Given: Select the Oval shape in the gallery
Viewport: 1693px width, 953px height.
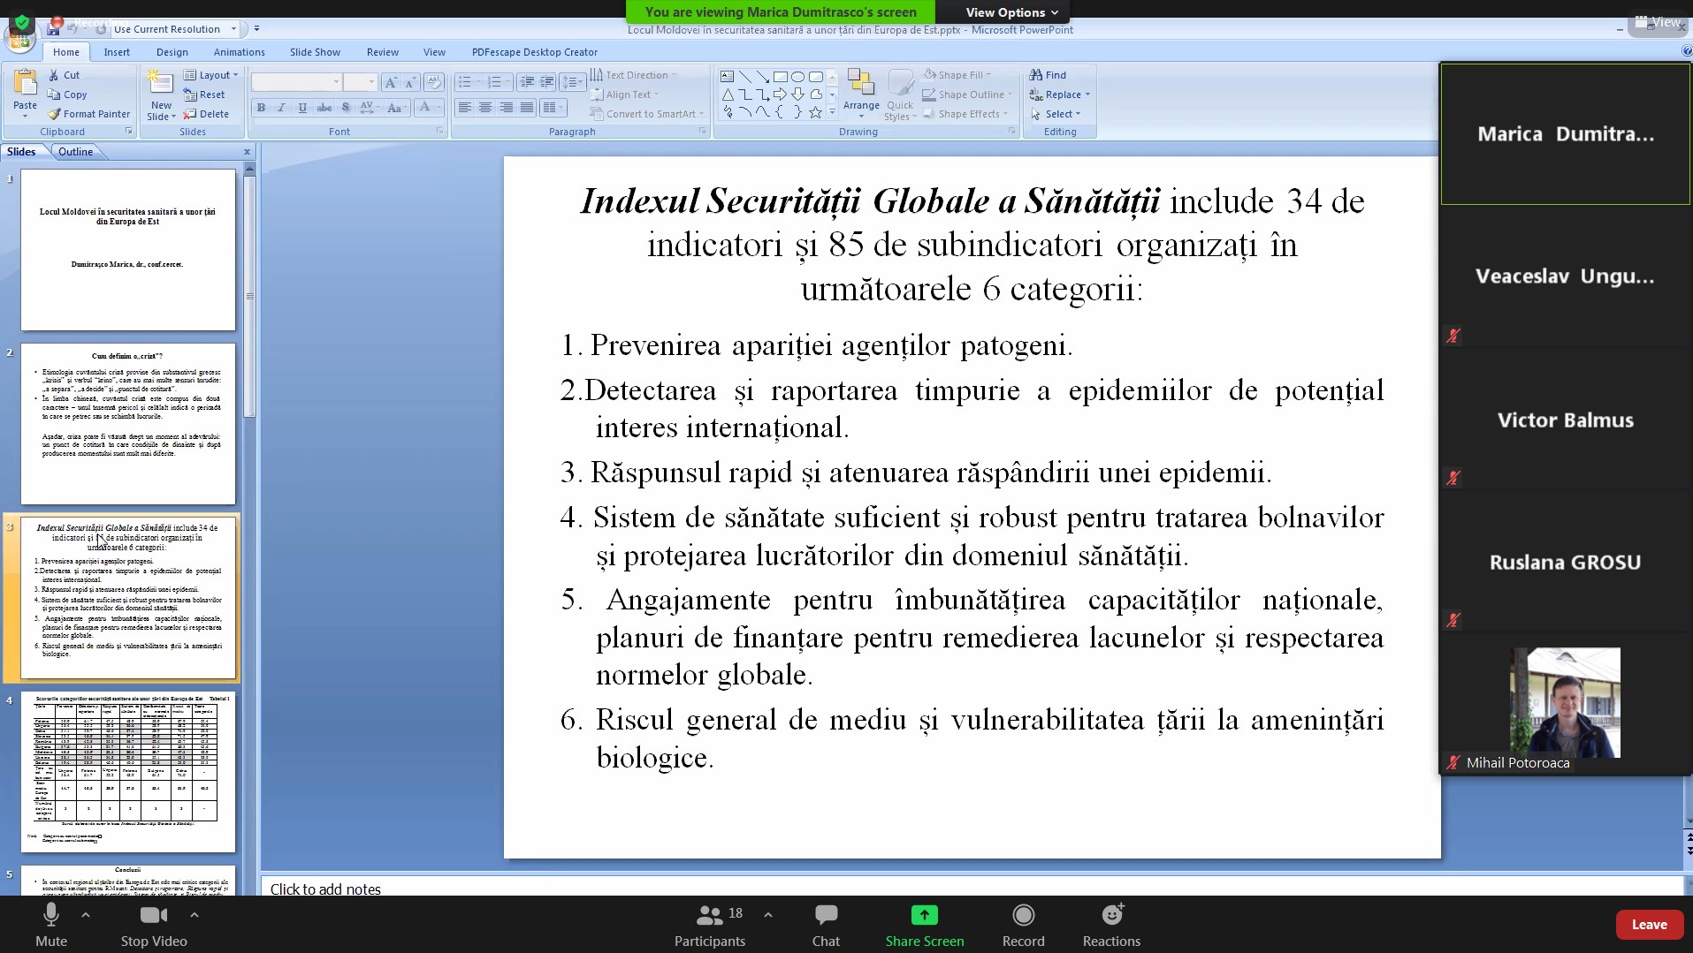Looking at the screenshot, I should [798, 77].
